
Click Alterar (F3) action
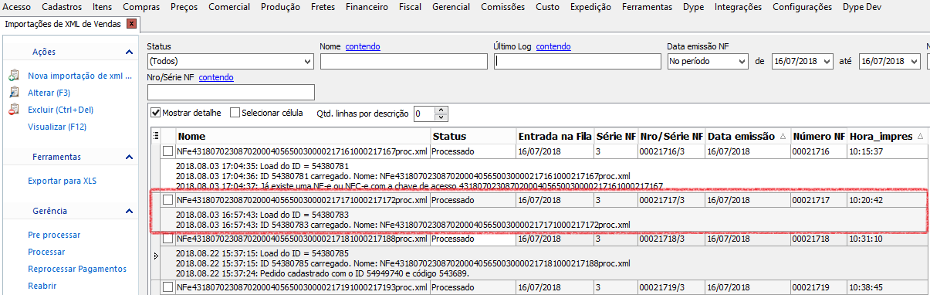[x=49, y=93]
